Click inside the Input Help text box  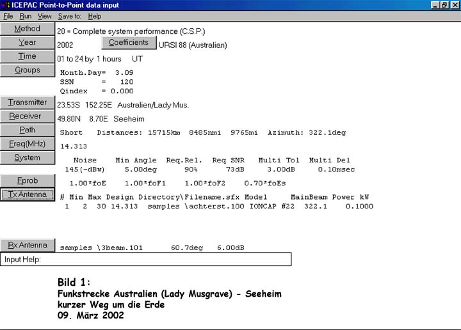(166, 260)
